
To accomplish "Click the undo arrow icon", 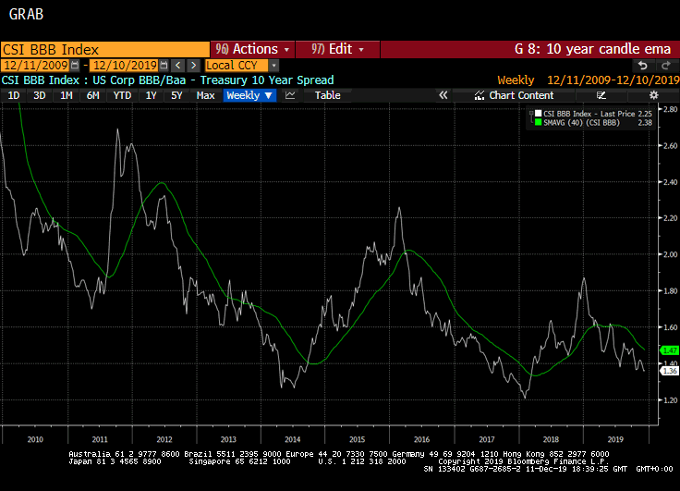I will (643, 66).
